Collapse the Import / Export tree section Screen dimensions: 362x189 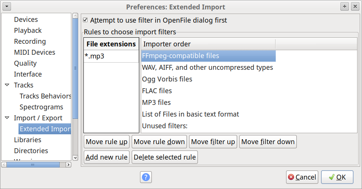point(7,118)
